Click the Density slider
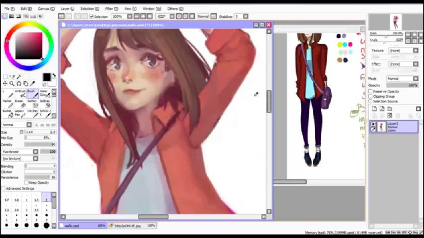Viewport: 424px width, 238px height. [40, 145]
